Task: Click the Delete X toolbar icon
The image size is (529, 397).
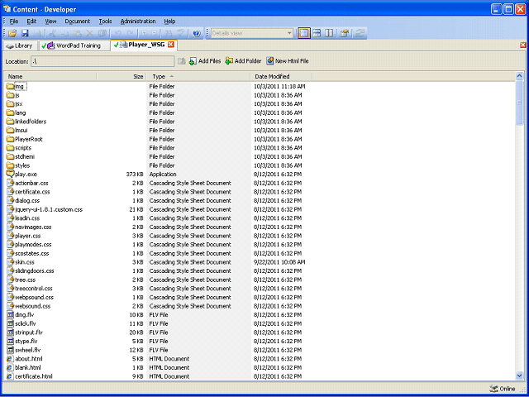Action: tap(89, 33)
